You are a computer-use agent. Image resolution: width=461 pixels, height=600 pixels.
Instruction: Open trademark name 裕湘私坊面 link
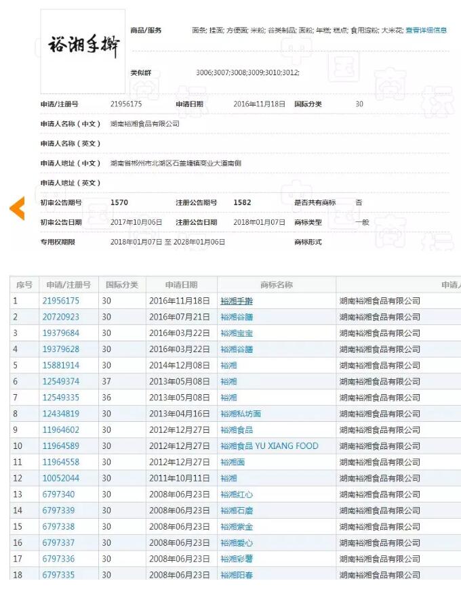point(241,414)
